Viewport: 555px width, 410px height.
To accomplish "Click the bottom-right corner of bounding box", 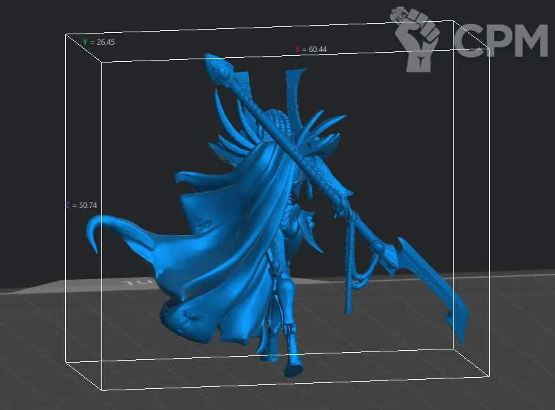I will click(x=490, y=378).
